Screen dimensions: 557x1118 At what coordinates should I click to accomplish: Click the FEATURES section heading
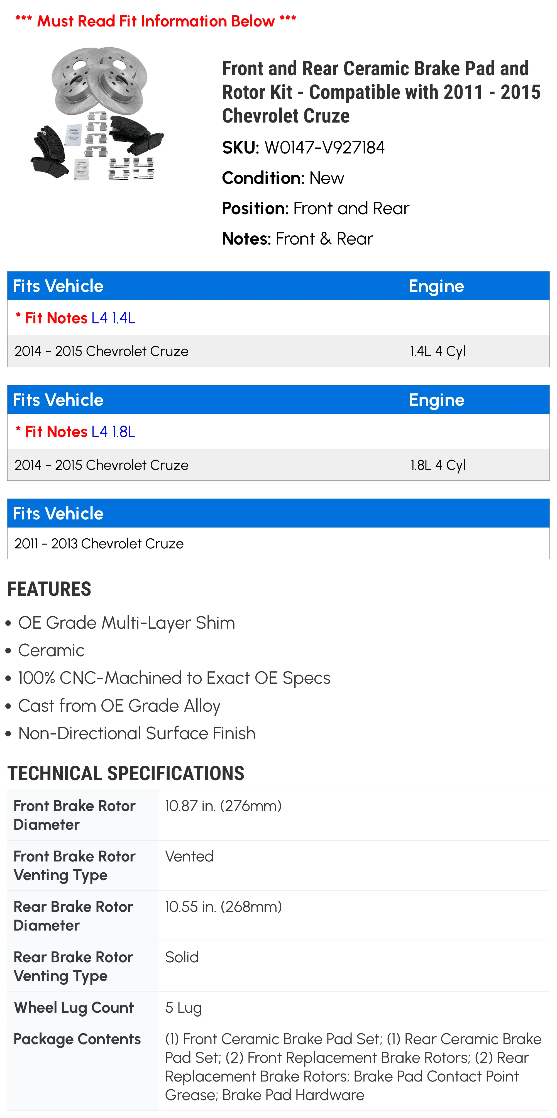[x=50, y=589]
